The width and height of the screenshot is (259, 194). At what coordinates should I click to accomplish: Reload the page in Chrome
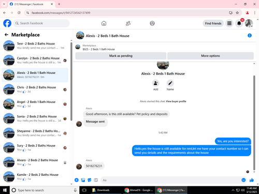click(19, 13)
